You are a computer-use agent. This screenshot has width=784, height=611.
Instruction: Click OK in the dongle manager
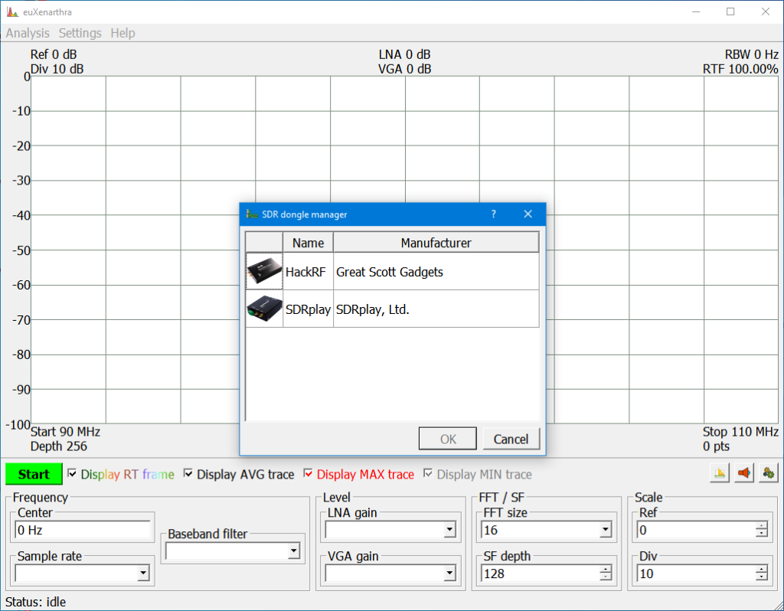point(447,439)
